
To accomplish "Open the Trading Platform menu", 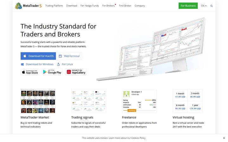I will pos(54,6).
